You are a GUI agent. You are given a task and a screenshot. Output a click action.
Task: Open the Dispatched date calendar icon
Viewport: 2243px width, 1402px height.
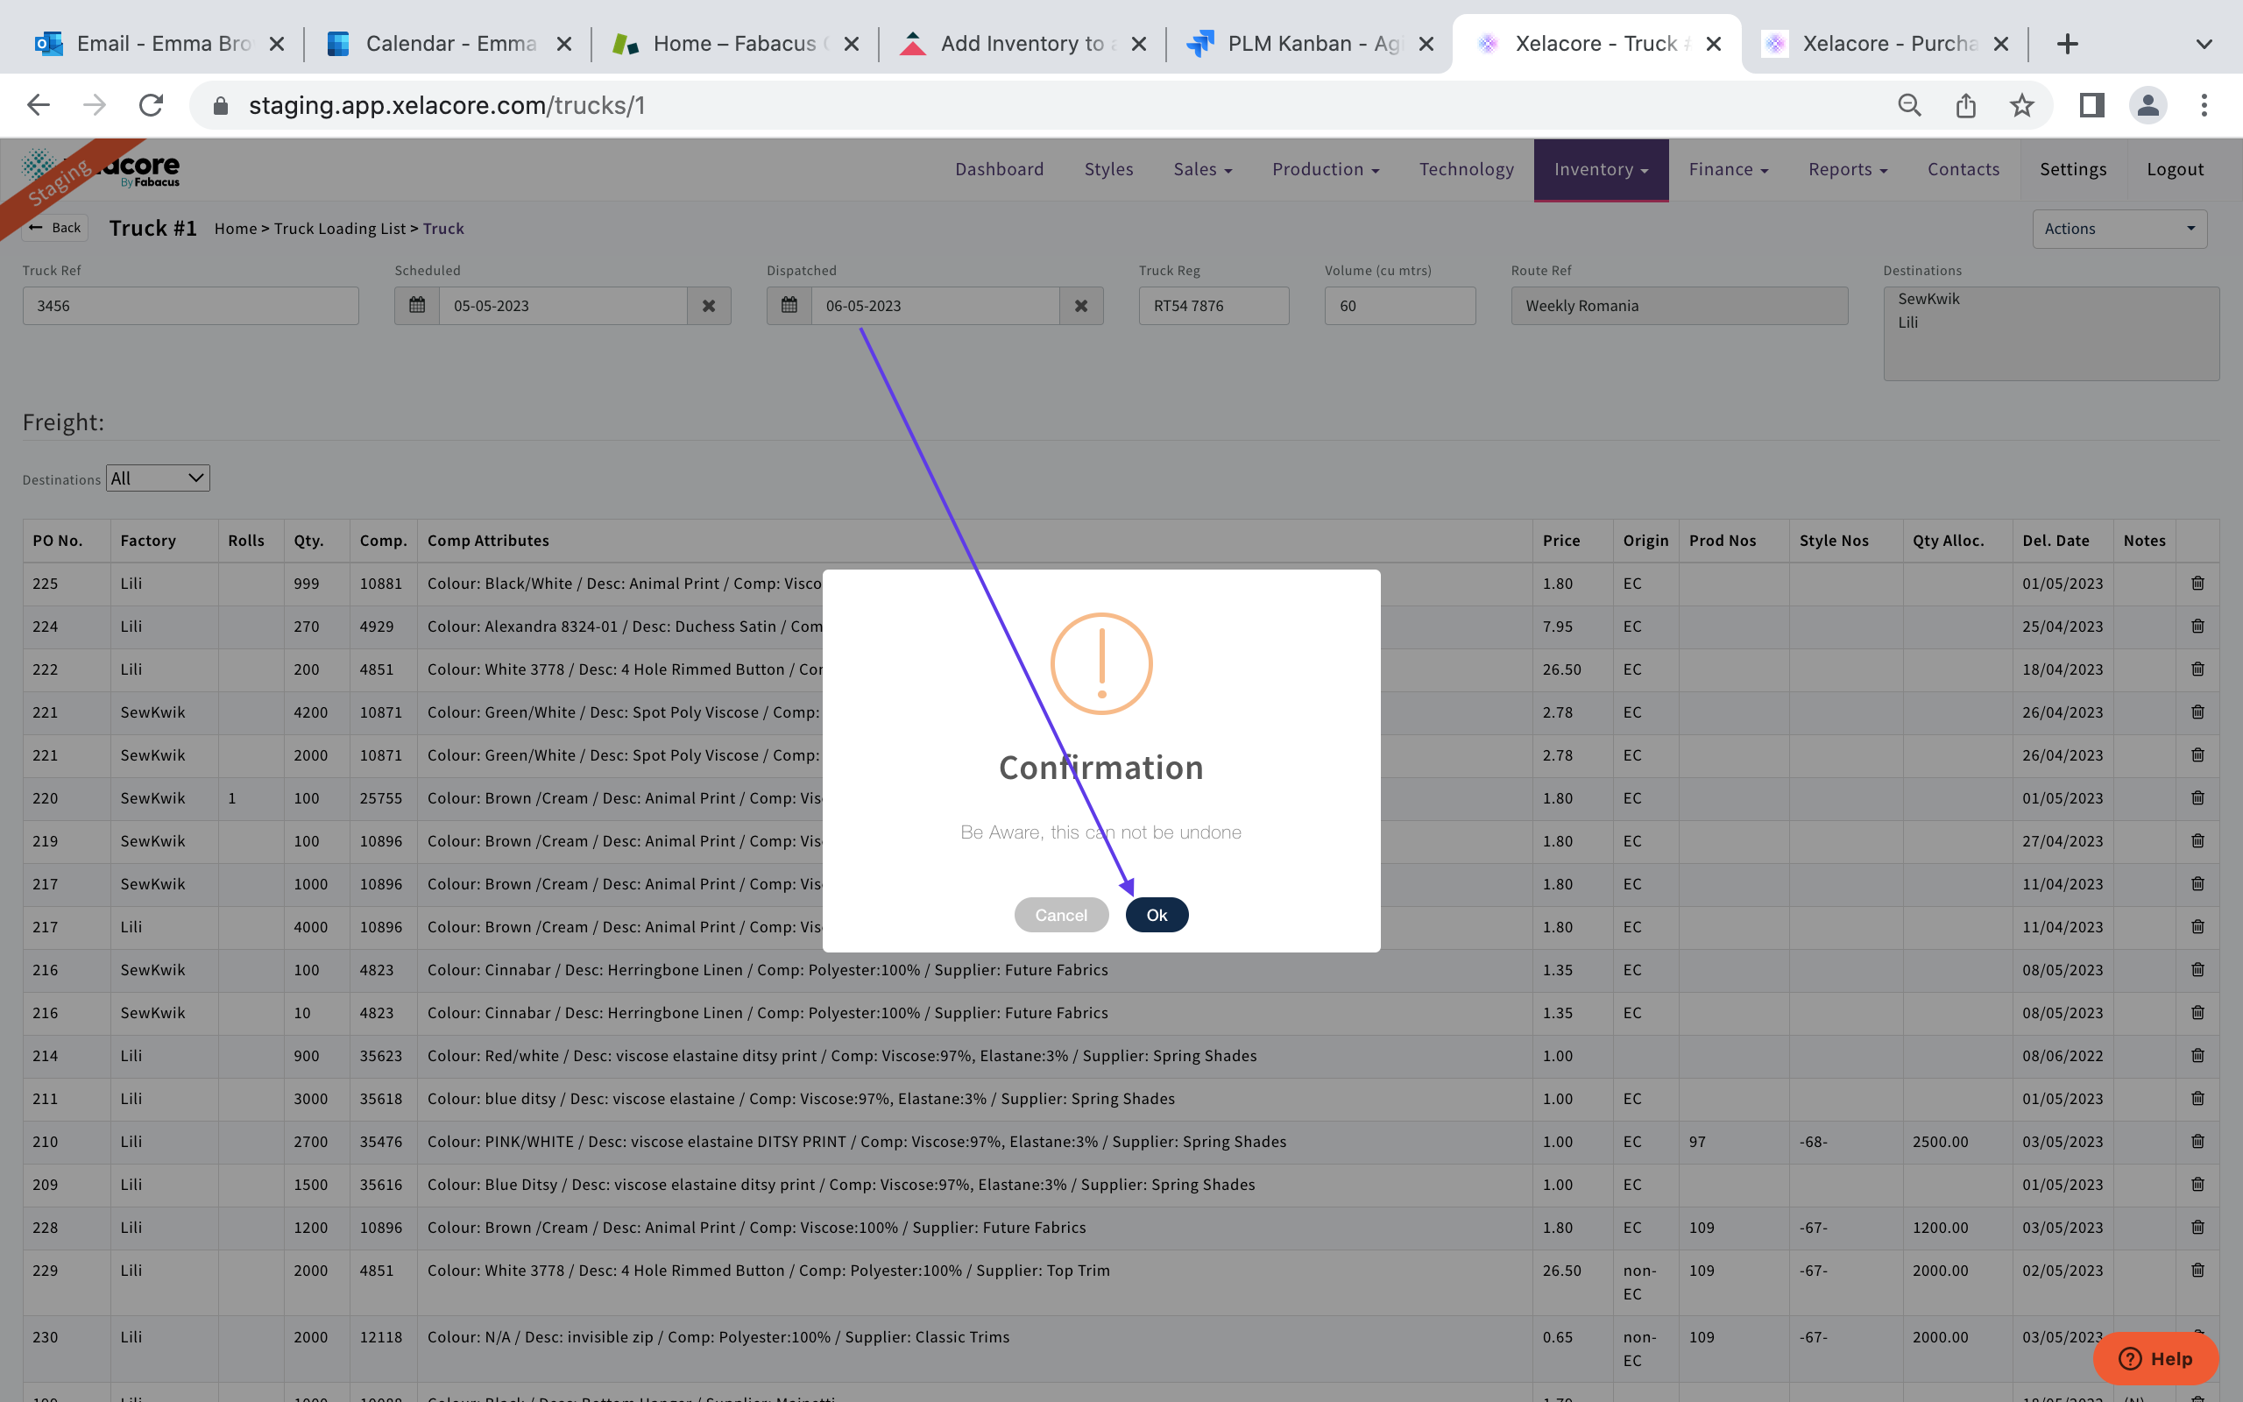tap(789, 306)
